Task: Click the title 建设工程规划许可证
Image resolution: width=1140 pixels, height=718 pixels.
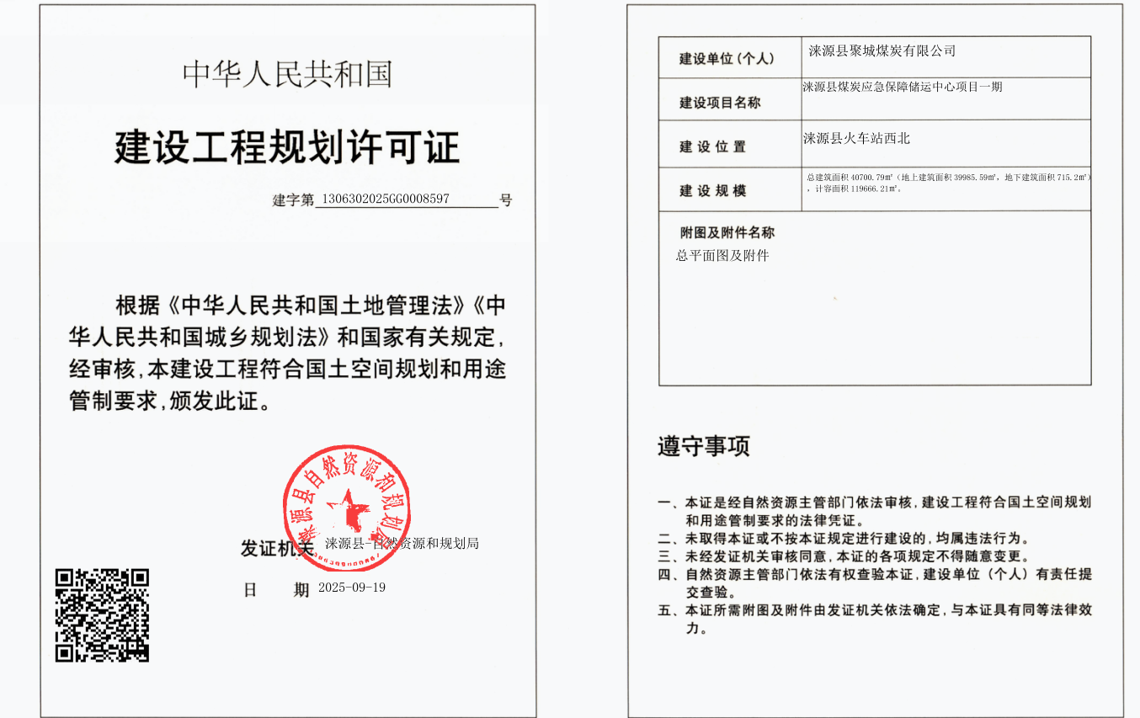Action: pyautogui.click(x=287, y=147)
